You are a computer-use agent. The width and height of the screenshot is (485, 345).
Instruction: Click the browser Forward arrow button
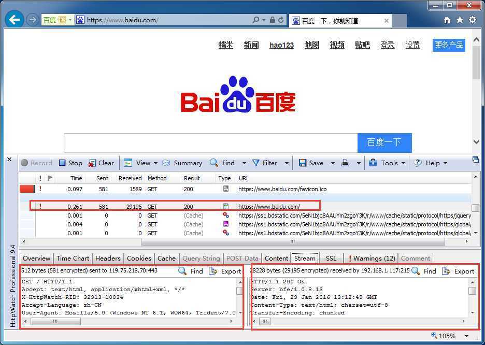click(x=32, y=20)
